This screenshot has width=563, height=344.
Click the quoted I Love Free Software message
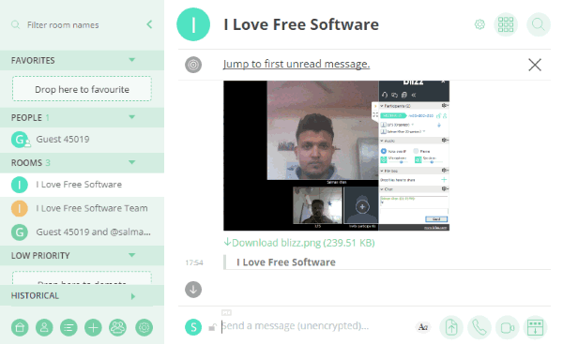coord(286,262)
